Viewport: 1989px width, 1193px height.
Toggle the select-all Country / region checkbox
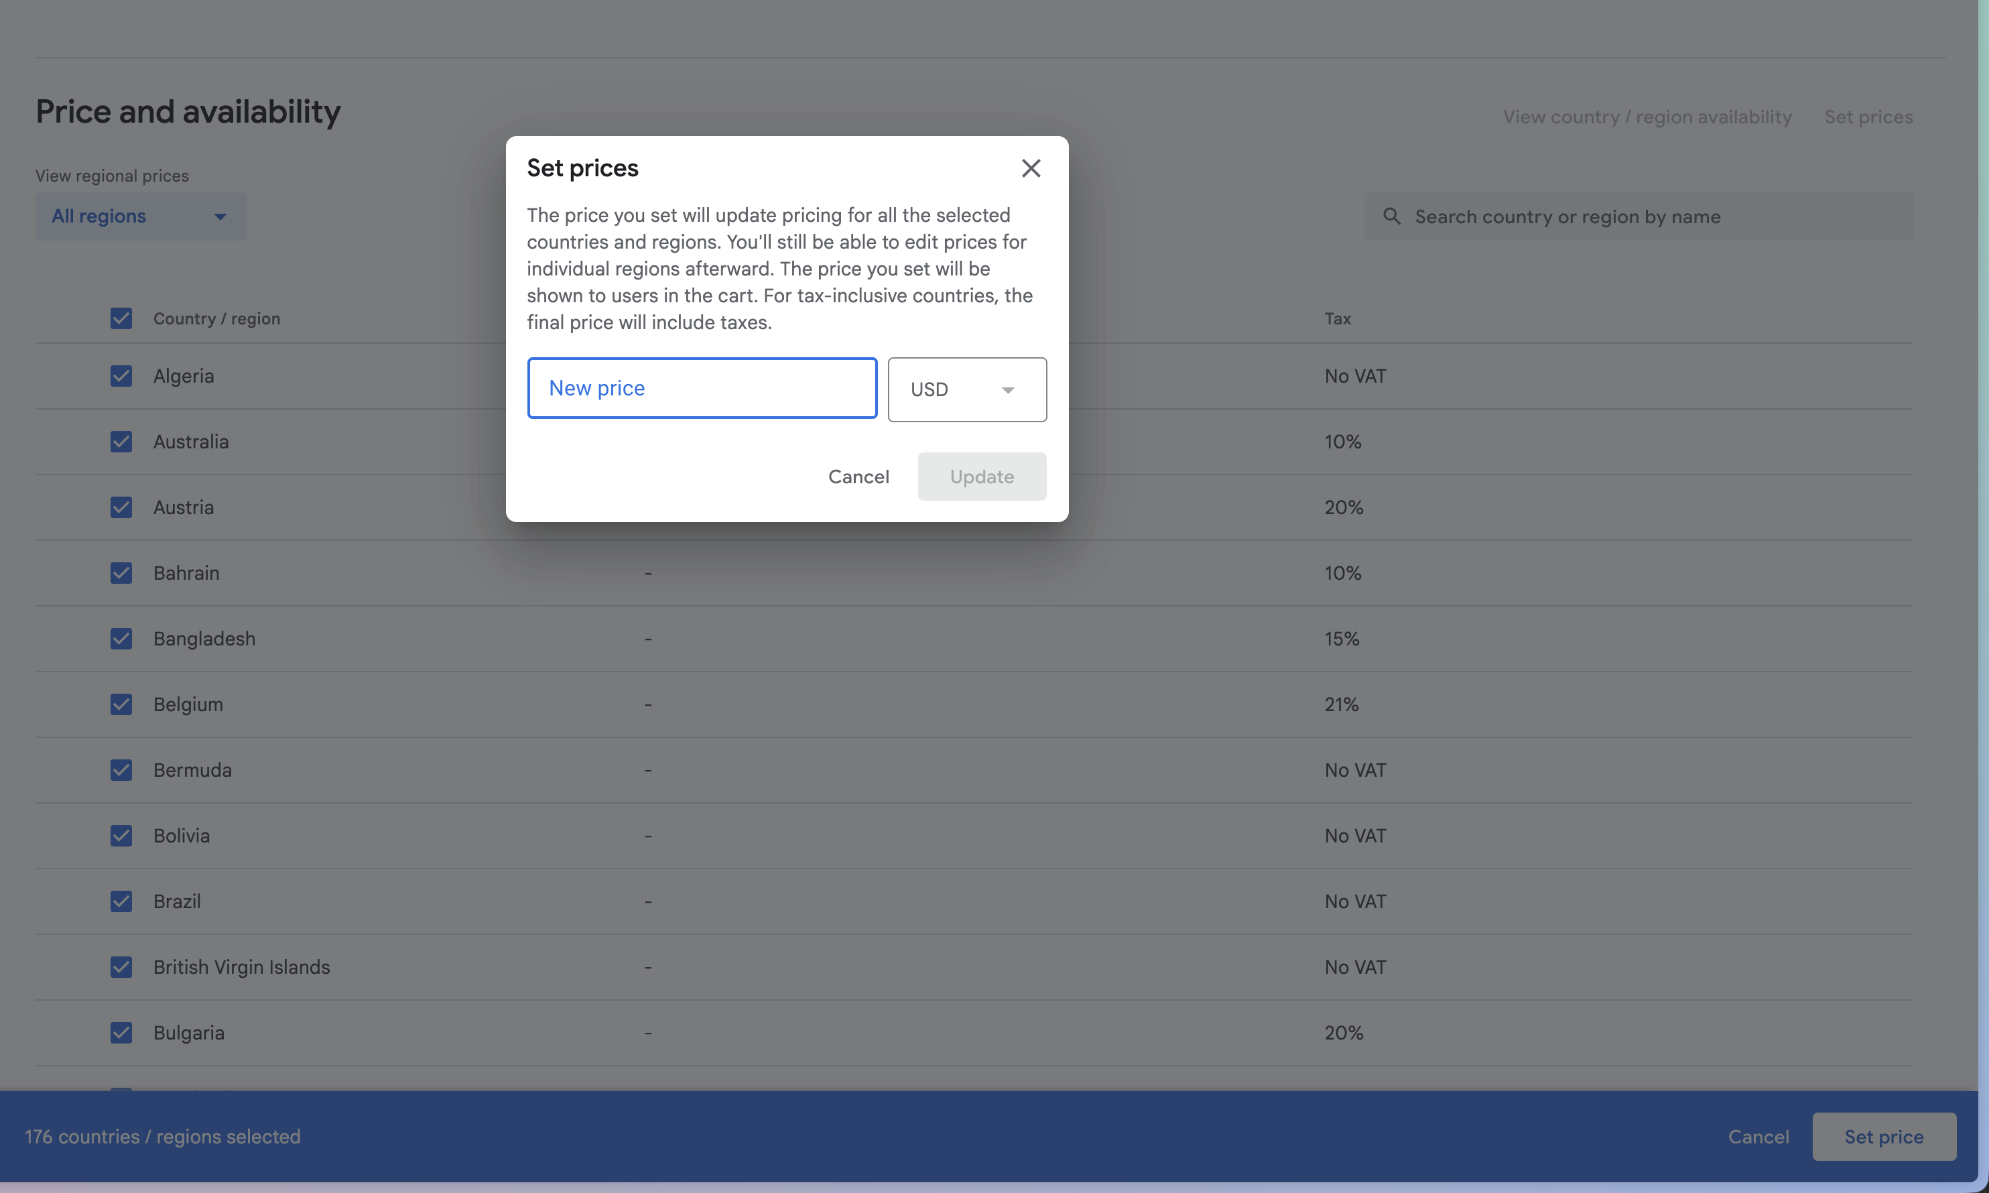pyautogui.click(x=121, y=318)
